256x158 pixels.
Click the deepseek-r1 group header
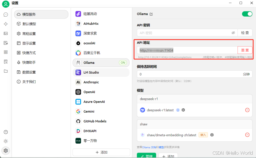tap(195, 99)
